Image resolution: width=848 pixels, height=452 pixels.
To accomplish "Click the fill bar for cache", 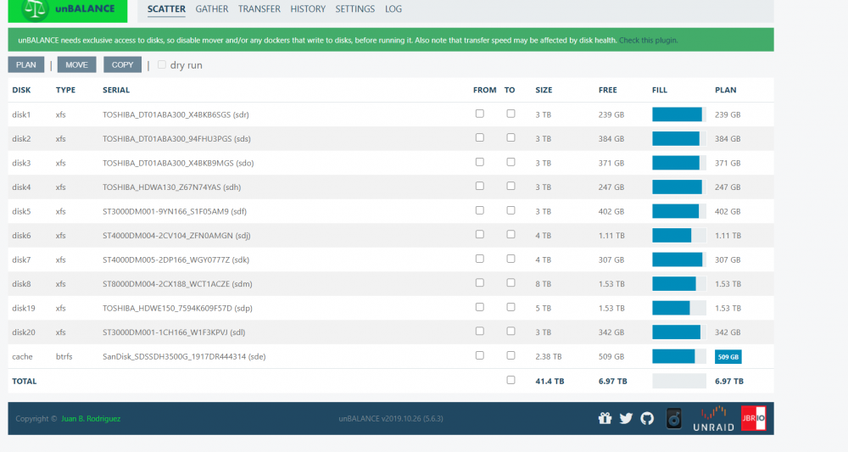I will 678,356.
